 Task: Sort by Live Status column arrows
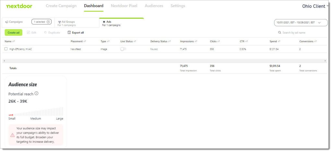(135, 42)
